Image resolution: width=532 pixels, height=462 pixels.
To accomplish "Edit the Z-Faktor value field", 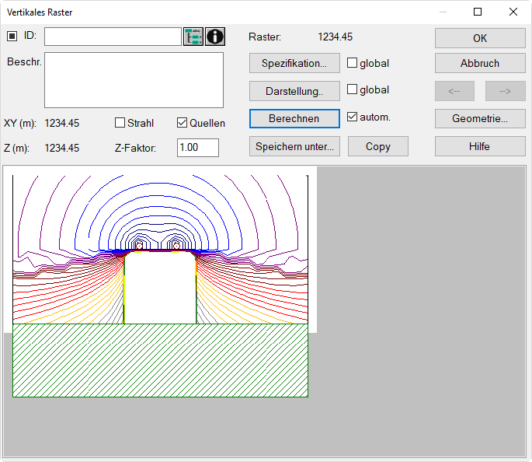I will click(x=198, y=148).
